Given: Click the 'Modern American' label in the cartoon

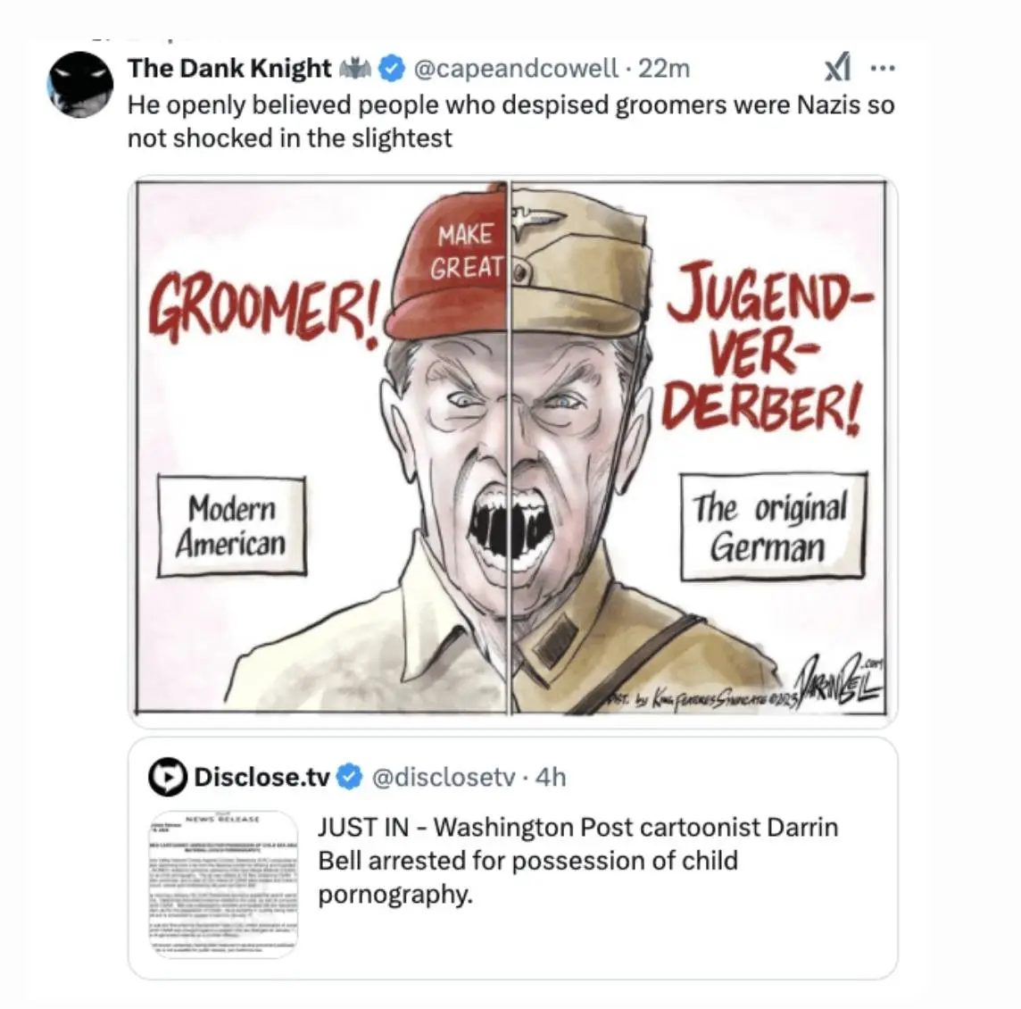Looking at the screenshot, I should click(x=231, y=526).
